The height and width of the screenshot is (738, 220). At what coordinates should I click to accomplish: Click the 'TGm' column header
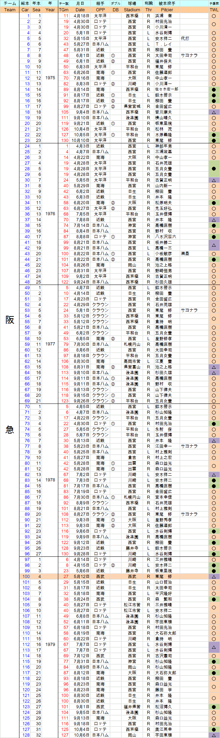(x=64, y=10)
